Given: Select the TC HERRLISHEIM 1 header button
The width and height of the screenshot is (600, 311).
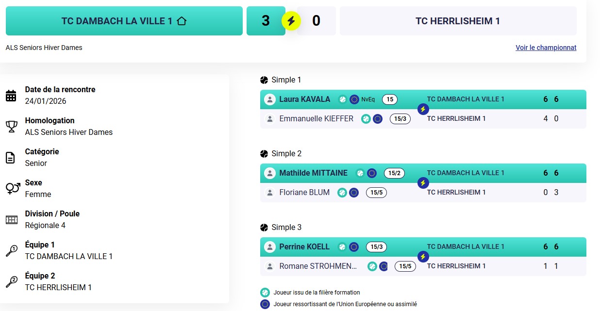Looking at the screenshot, I should point(458,21).
